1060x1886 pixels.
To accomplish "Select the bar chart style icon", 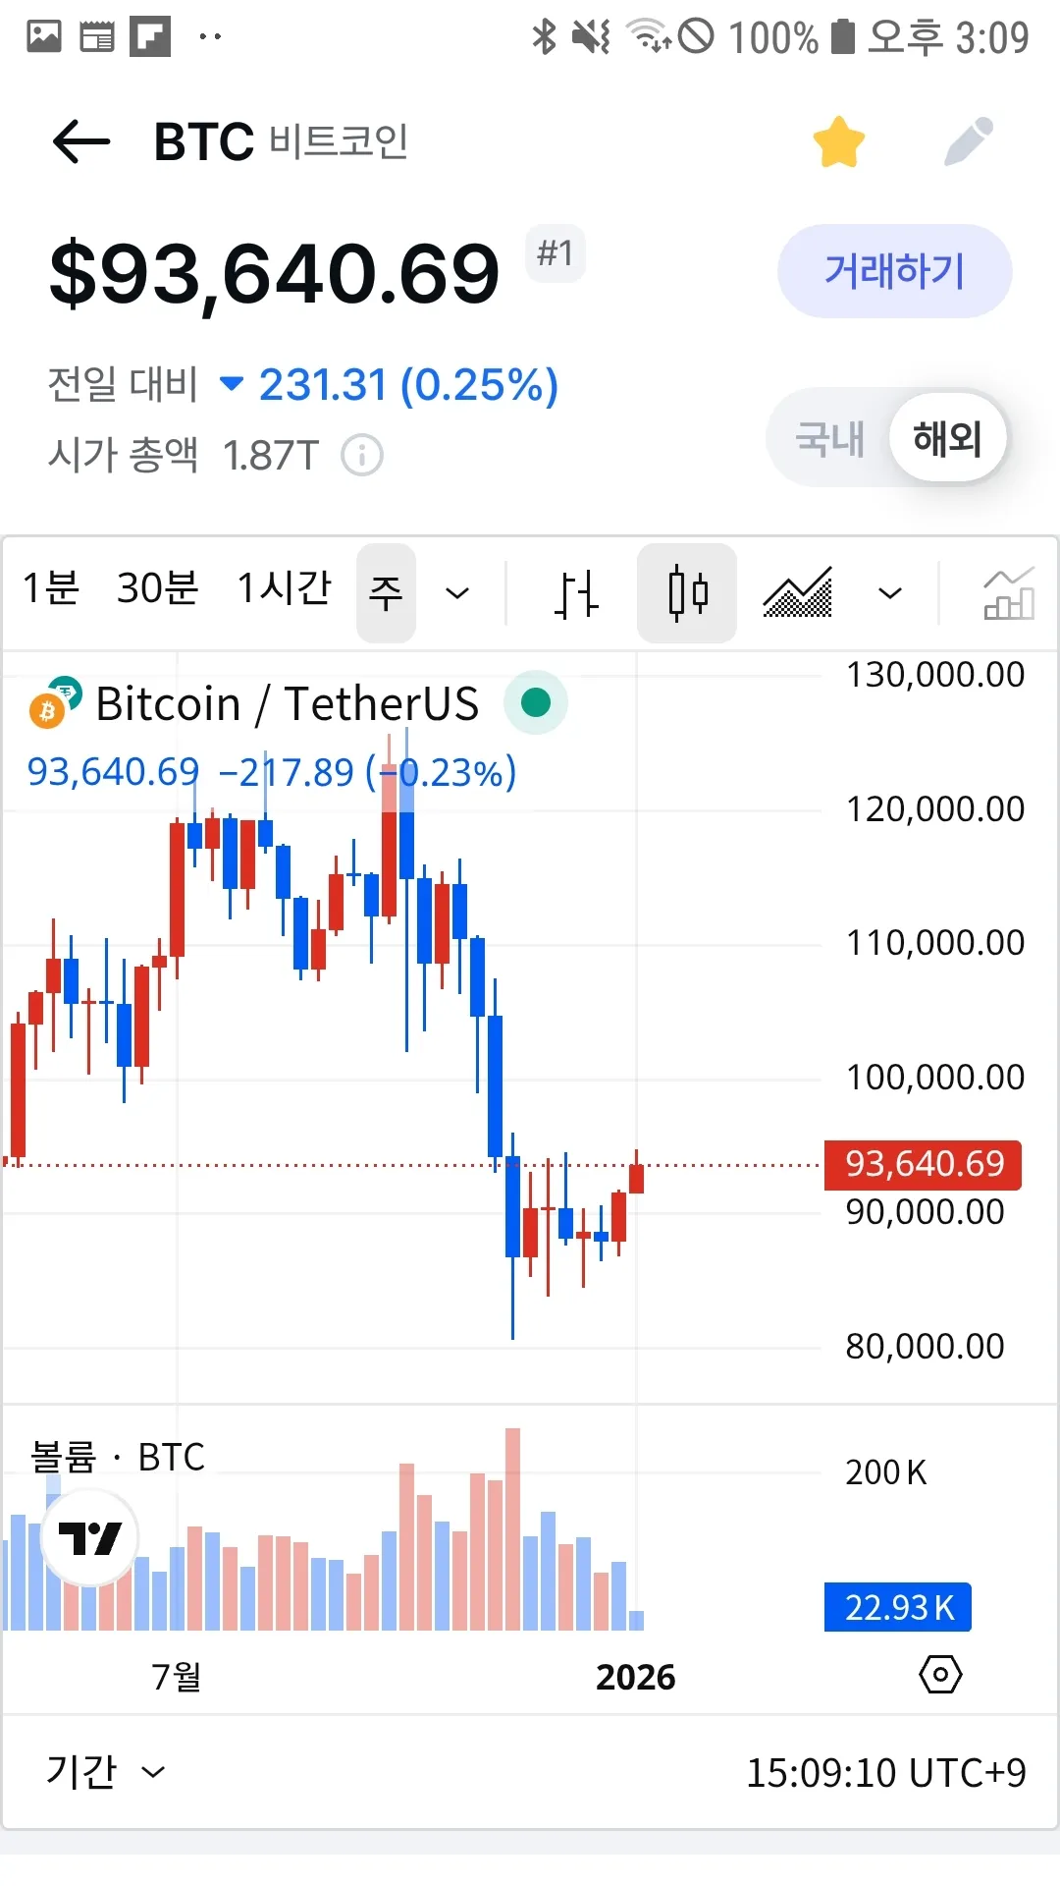I will pyautogui.click(x=576, y=593).
